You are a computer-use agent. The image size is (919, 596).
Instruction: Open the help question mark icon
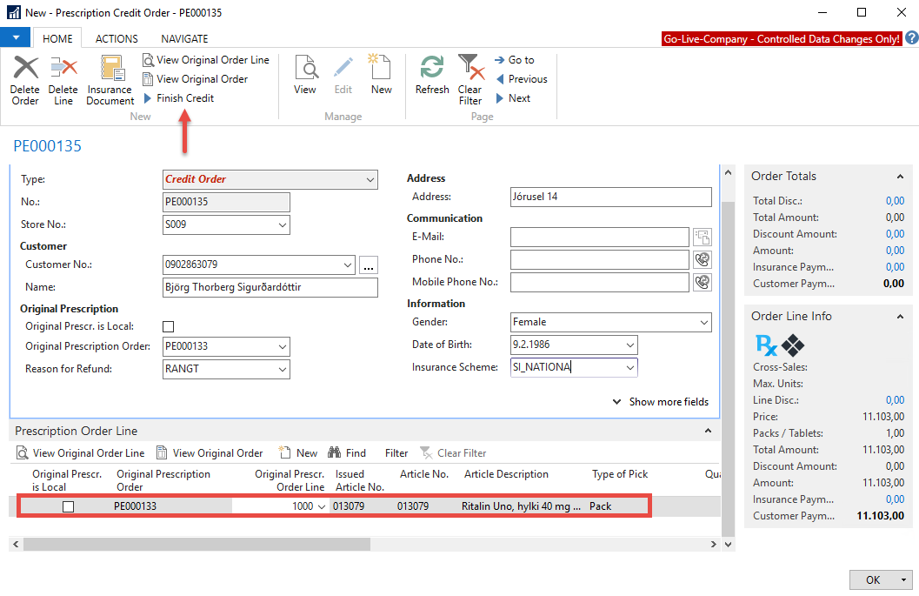click(x=910, y=38)
